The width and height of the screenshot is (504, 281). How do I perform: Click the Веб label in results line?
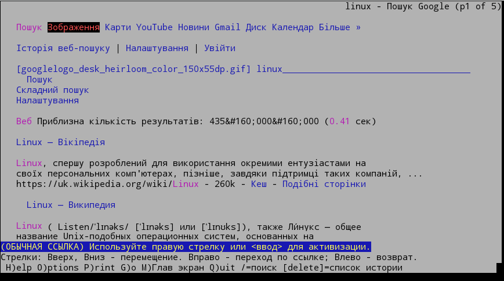pyautogui.click(x=24, y=121)
